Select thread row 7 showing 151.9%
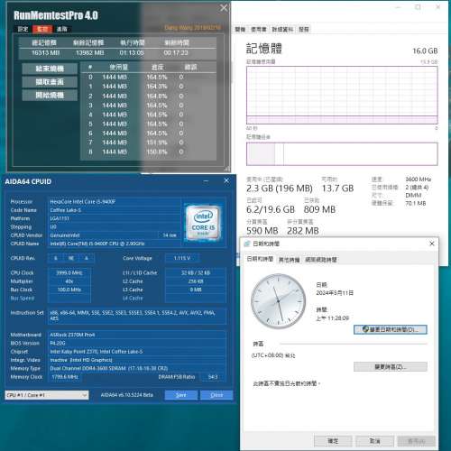 149,143
